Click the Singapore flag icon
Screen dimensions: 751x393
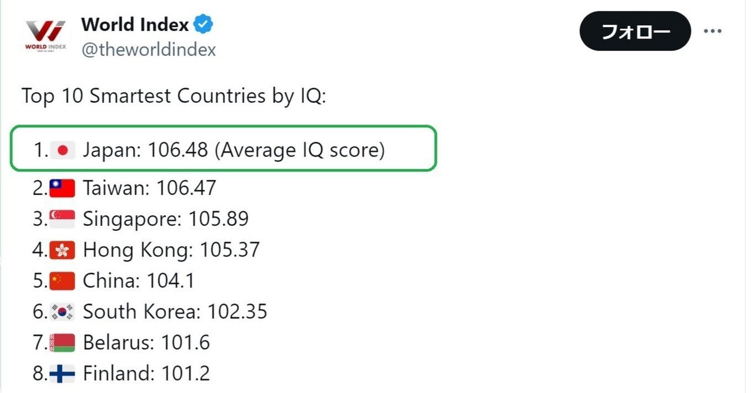pyautogui.click(x=62, y=218)
